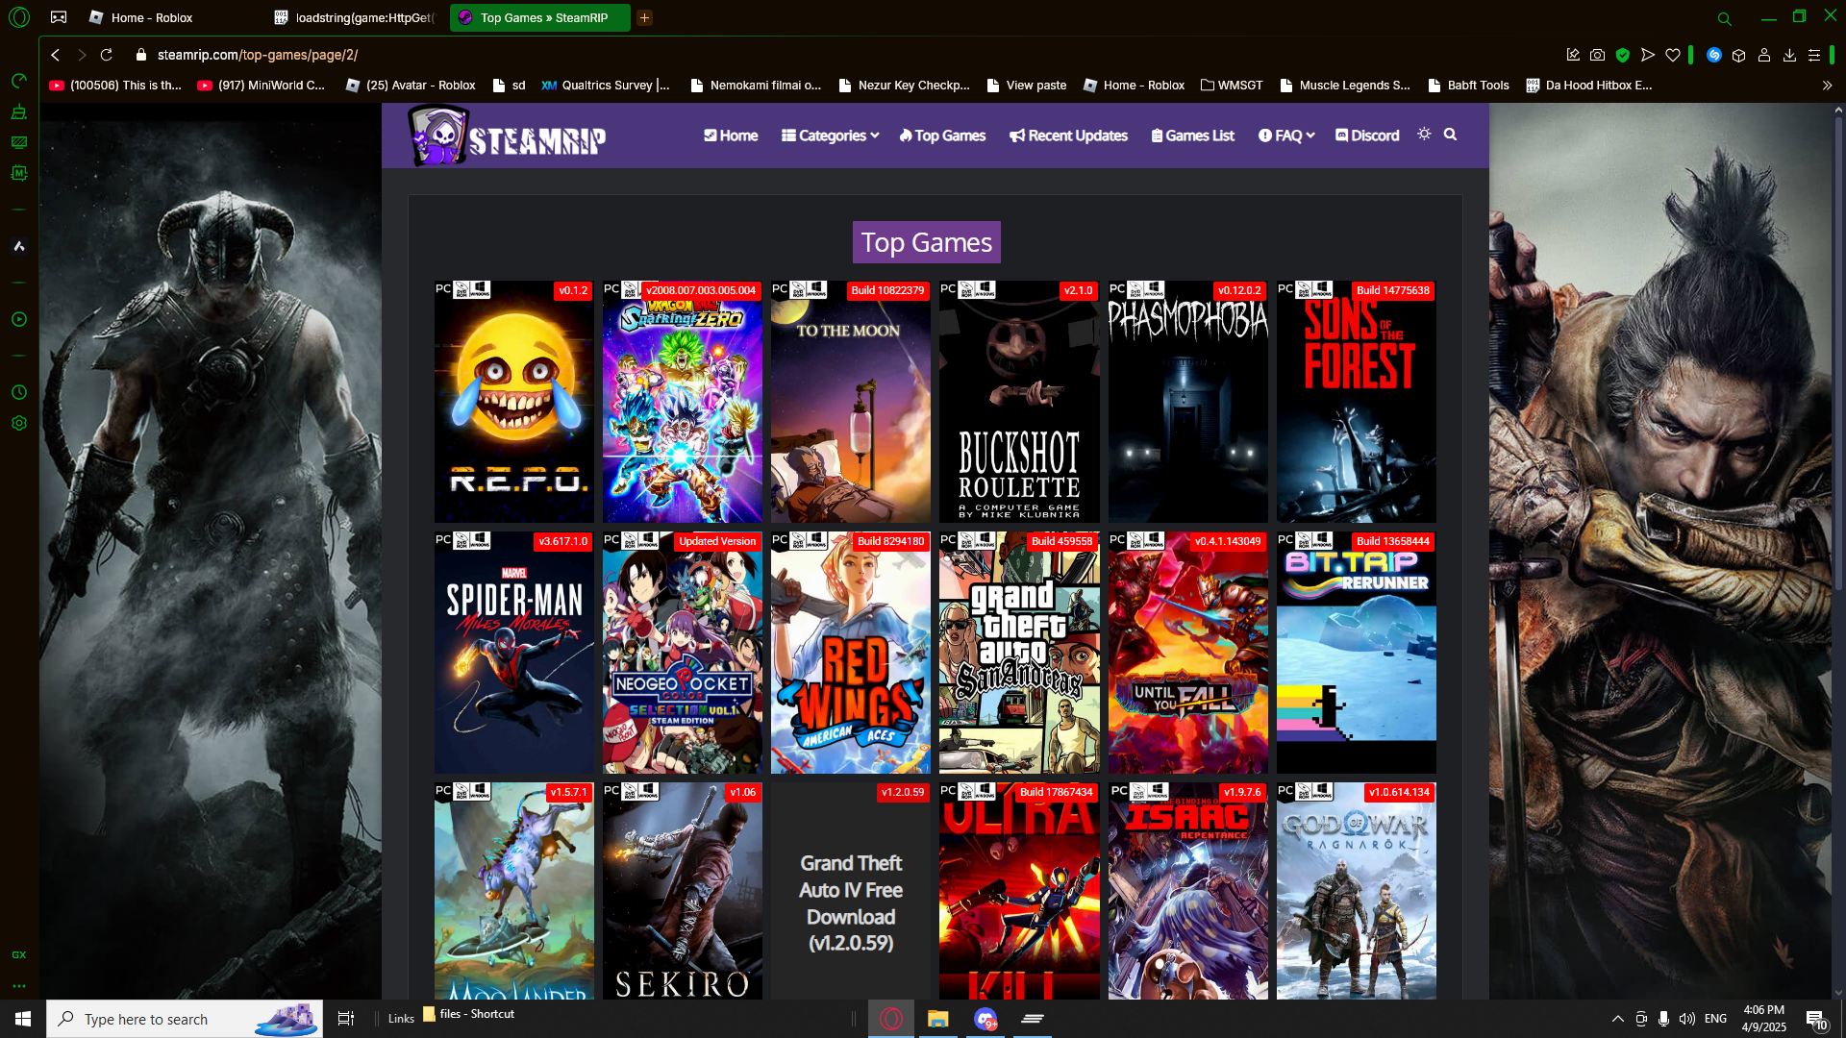
Task: Open Games List in site navigation
Action: [1192, 136]
